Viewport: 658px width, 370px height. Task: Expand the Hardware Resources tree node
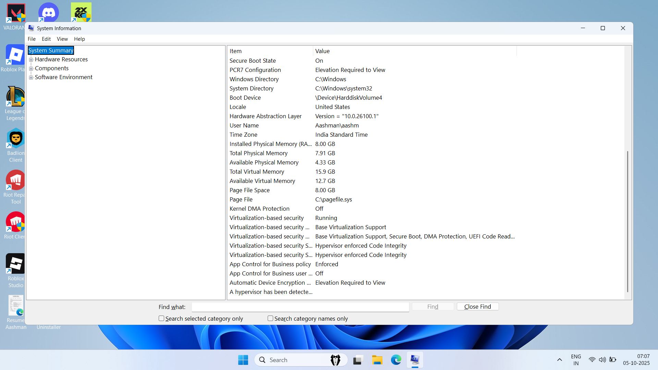[31, 60]
